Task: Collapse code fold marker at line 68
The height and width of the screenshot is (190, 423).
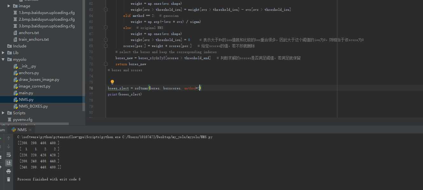Action: (x=106, y=40)
